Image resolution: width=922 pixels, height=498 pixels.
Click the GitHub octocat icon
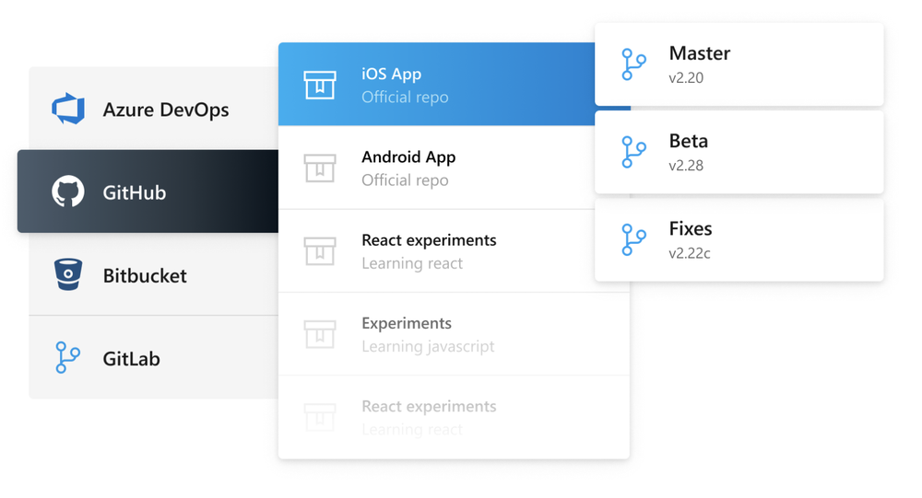point(68,192)
